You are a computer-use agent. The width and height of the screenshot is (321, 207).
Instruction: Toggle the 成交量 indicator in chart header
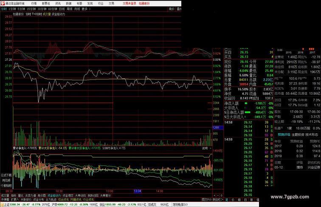(x=47, y=14)
